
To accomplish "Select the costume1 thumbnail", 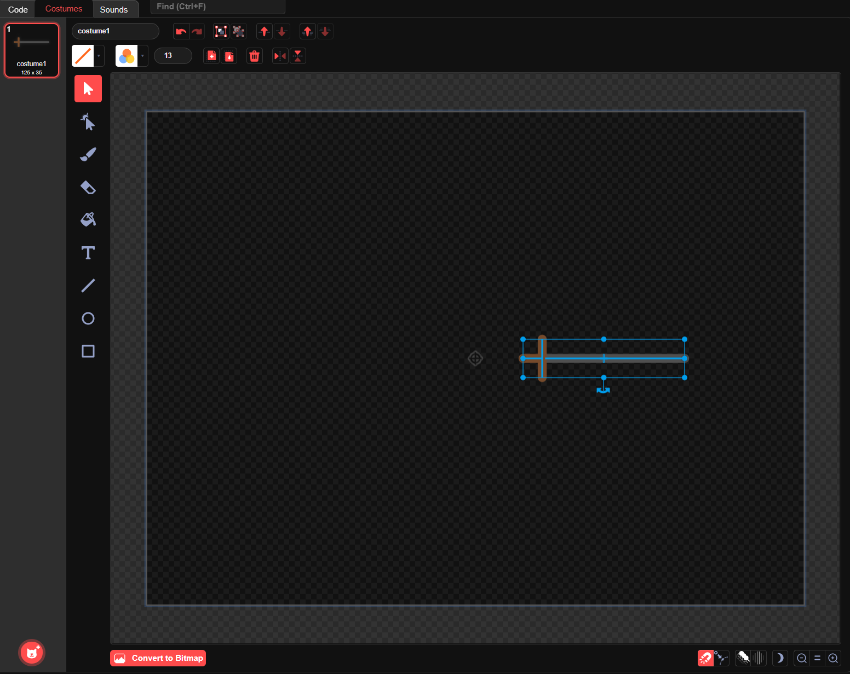I will pos(31,50).
